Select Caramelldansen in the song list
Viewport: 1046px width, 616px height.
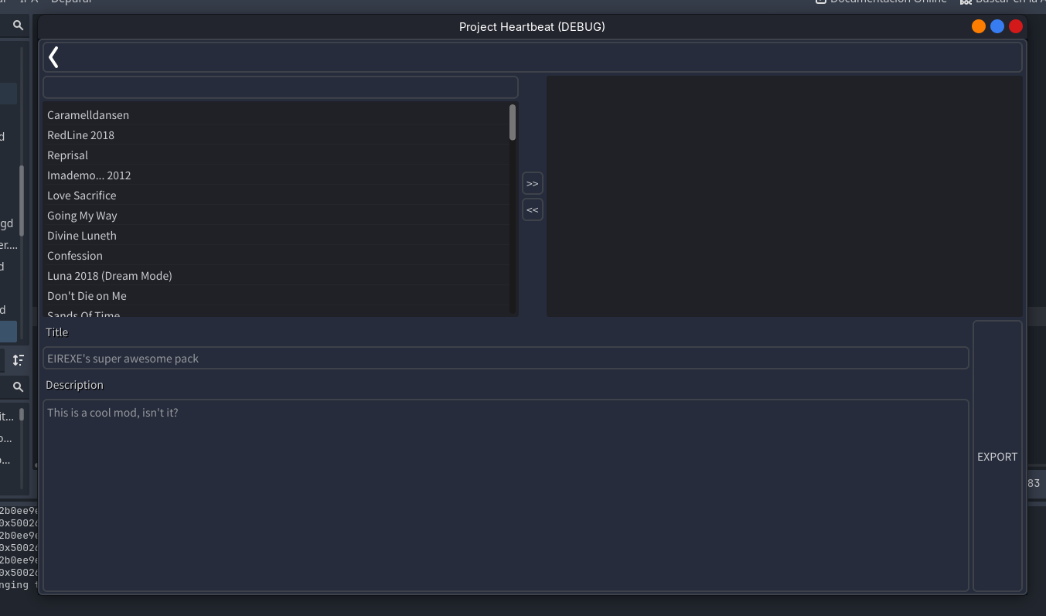[88, 115]
